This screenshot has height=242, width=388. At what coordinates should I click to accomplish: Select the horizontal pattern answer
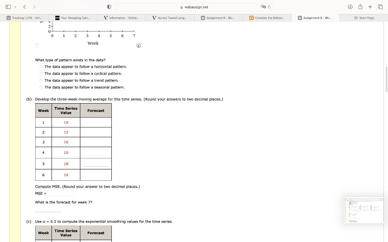click(x=41, y=67)
